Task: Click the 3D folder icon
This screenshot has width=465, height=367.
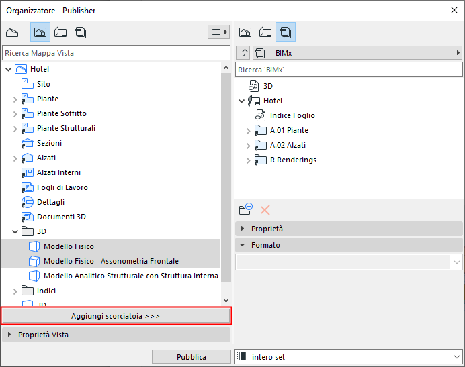Action: 28,231
